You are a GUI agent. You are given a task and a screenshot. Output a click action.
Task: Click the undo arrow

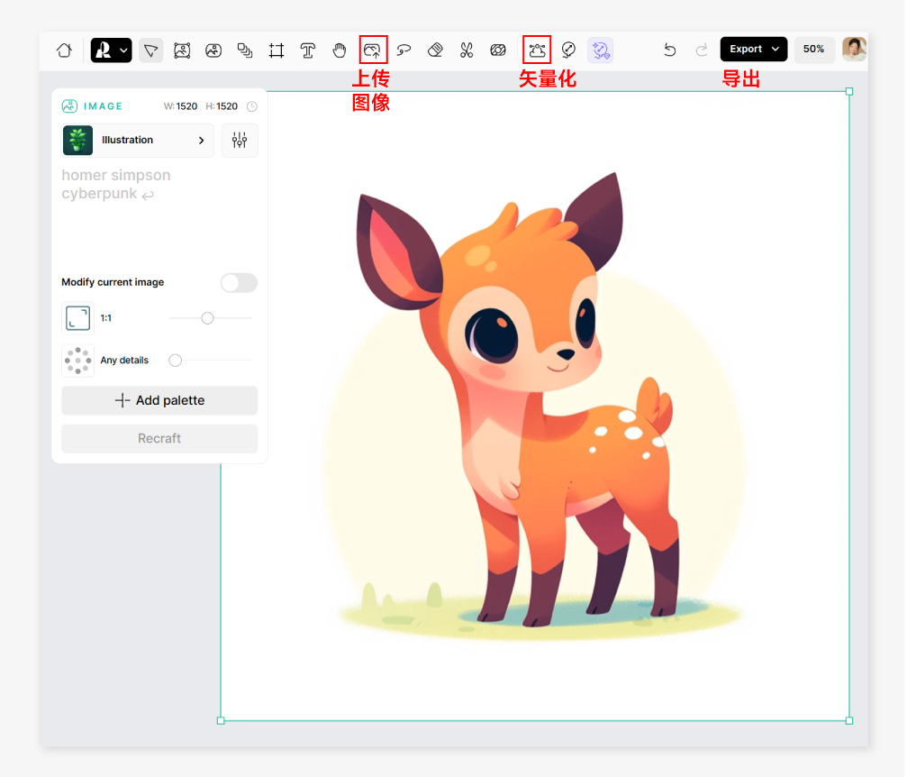coord(670,50)
